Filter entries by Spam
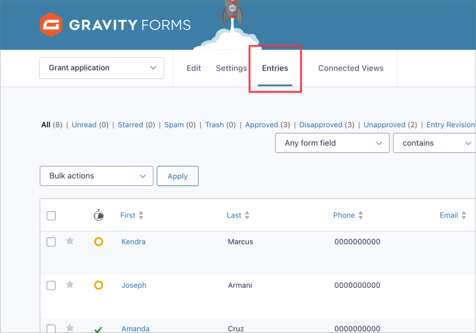This screenshot has width=476, height=333. click(x=174, y=125)
